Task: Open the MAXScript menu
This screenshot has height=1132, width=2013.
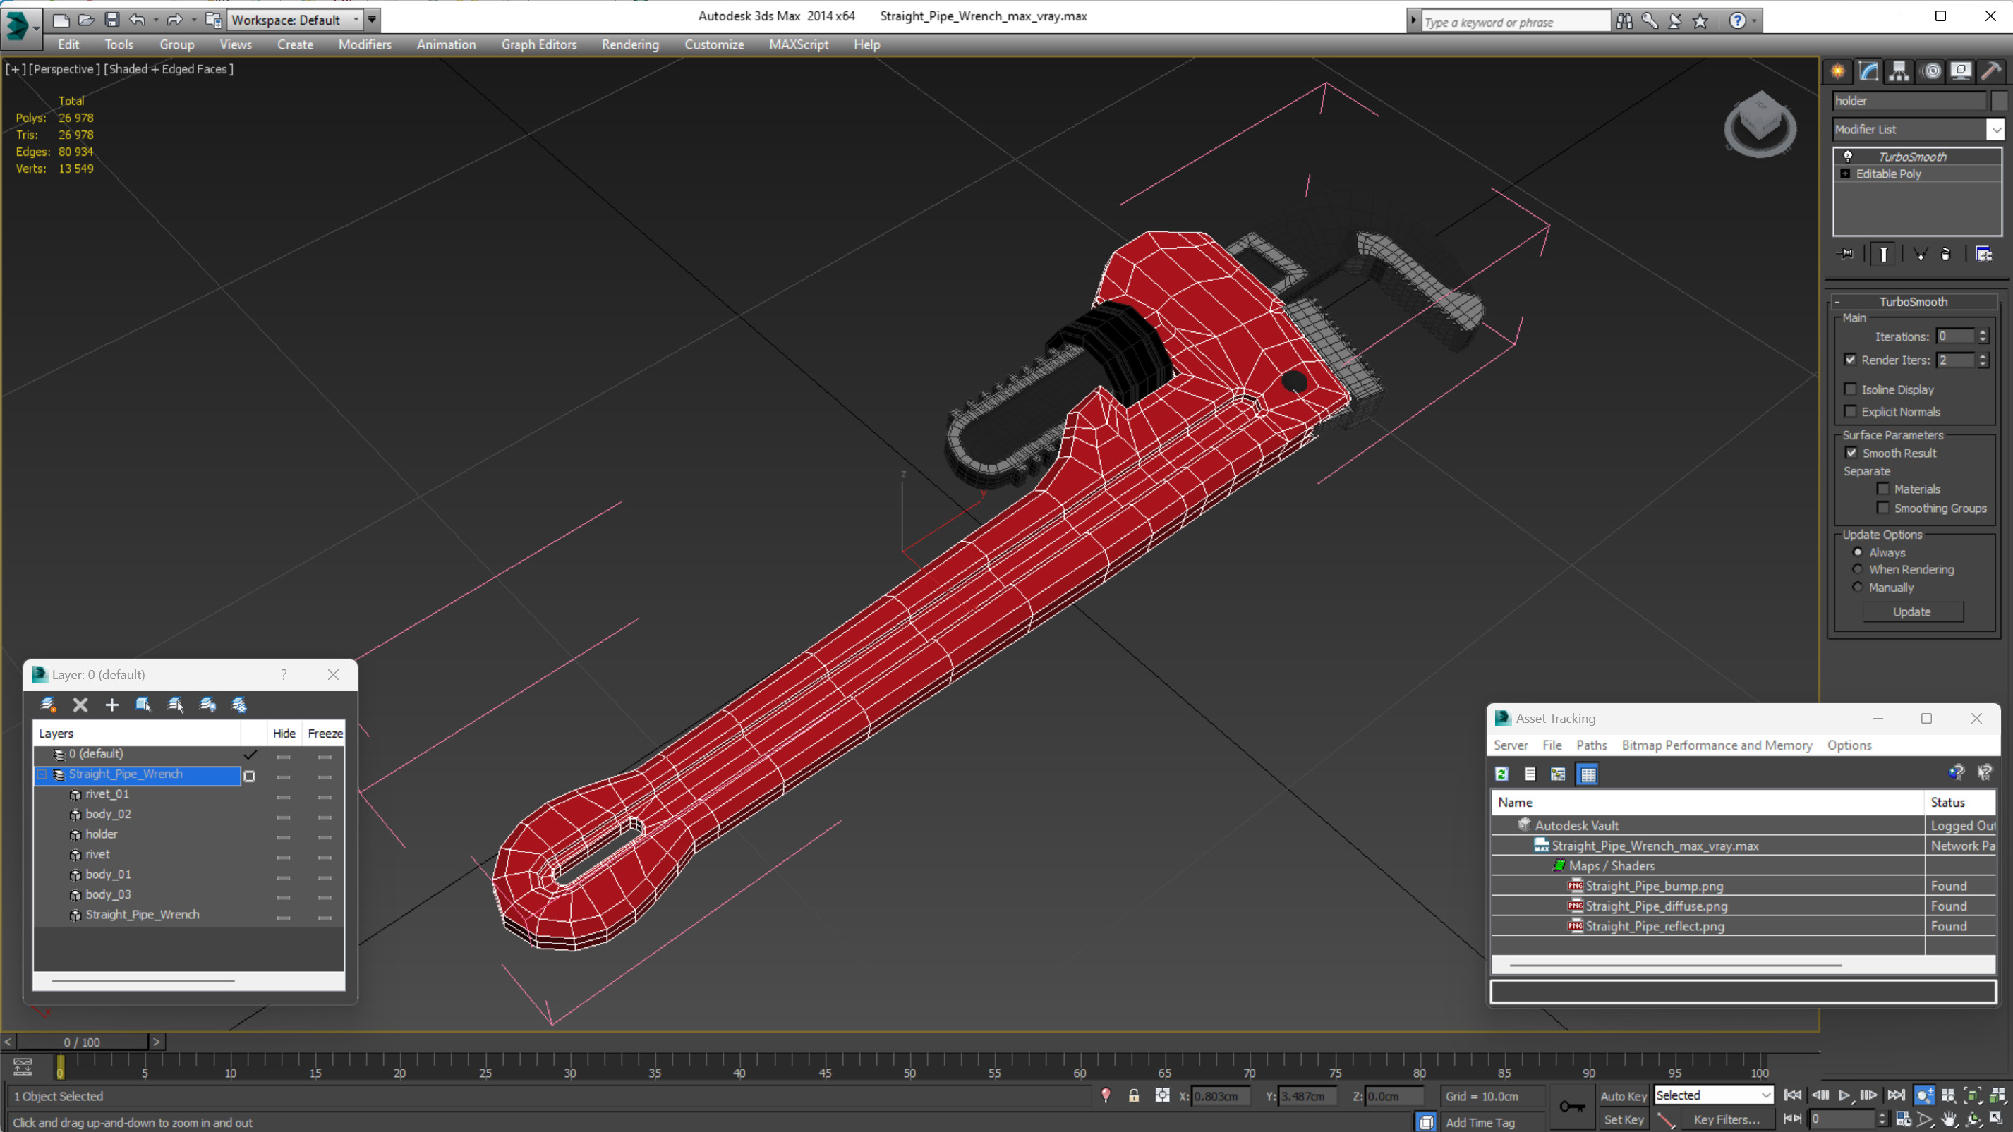Action: click(x=798, y=44)
